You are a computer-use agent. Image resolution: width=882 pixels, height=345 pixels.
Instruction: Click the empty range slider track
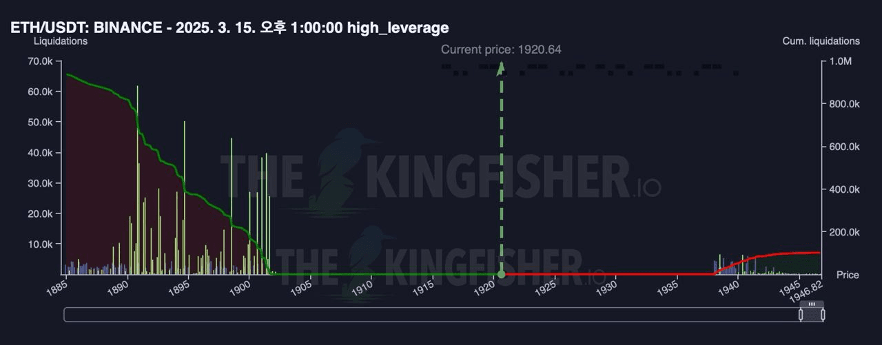point(427,315)
